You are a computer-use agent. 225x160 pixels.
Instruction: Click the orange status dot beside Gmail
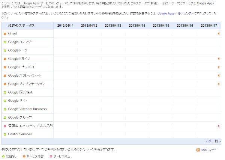5,34
